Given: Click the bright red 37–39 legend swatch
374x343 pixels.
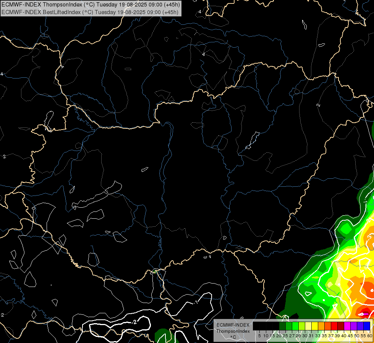Looking at the screenshot, I should [x=334, y=326].
